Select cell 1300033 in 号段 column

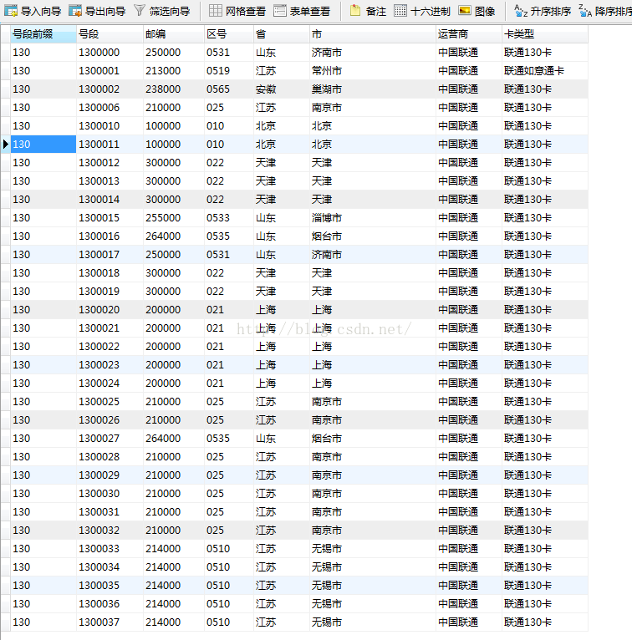click(x=110, y=548)
